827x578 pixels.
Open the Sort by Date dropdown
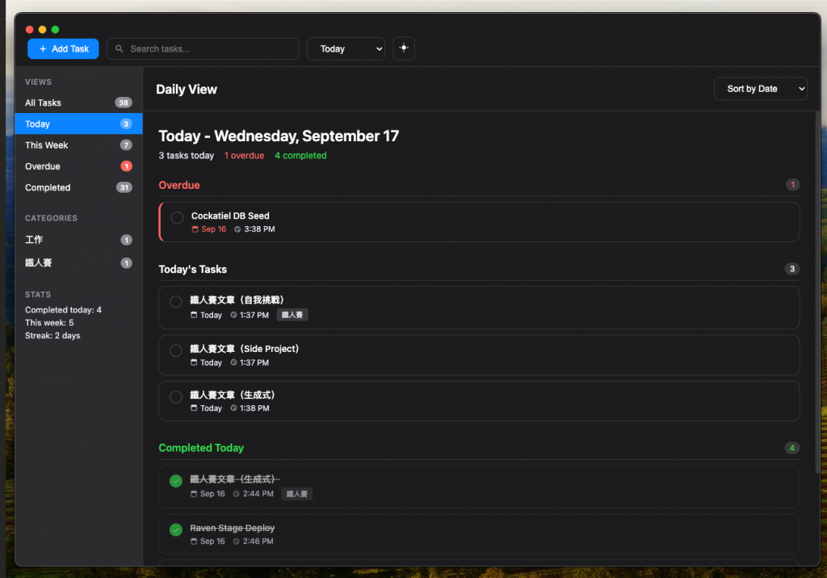tap(760, 89)
